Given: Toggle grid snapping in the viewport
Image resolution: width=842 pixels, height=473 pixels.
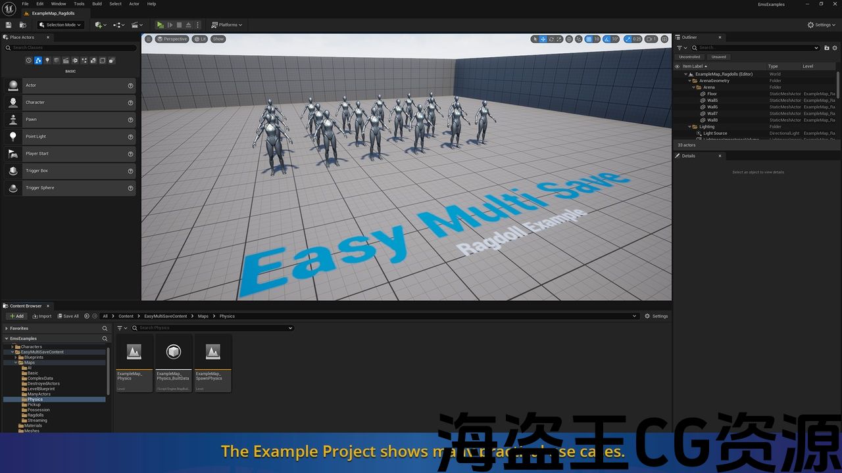Looking at the screenshot, I should point(589,39).
